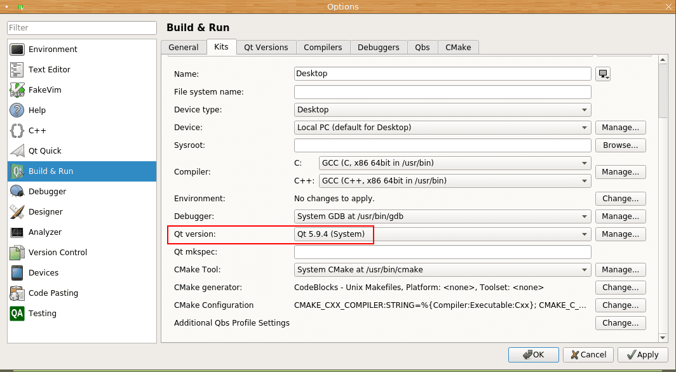Click the Cancel button

pos(588,355)
